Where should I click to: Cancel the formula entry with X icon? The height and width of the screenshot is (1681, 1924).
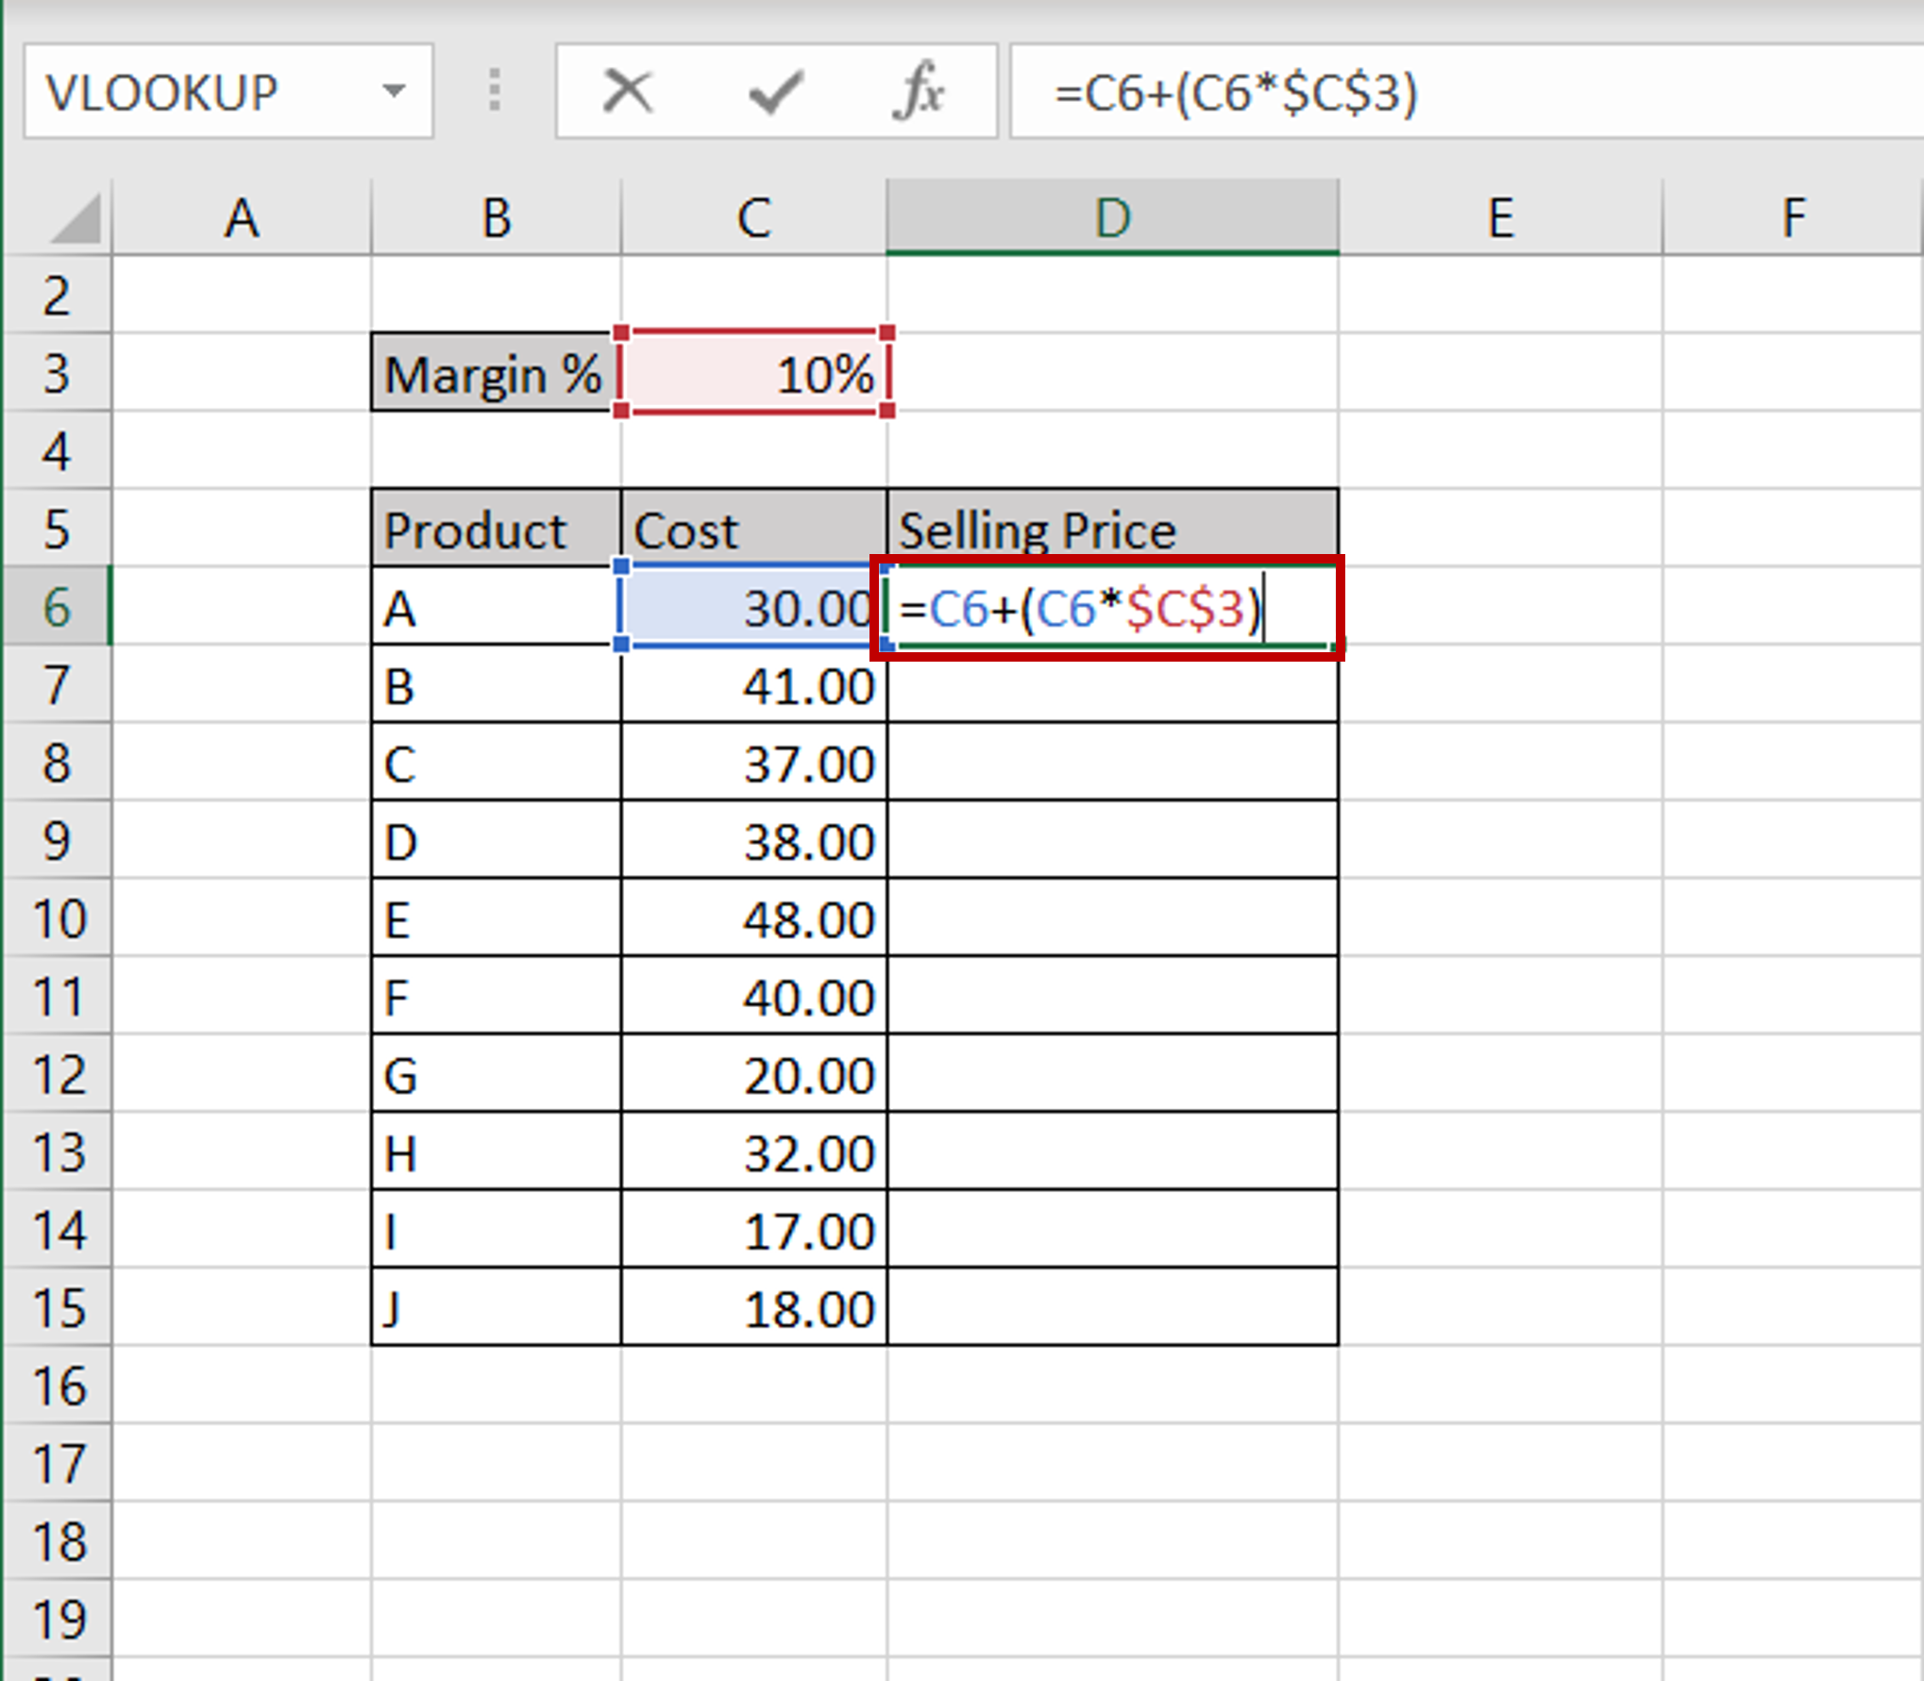pos(627,92)
